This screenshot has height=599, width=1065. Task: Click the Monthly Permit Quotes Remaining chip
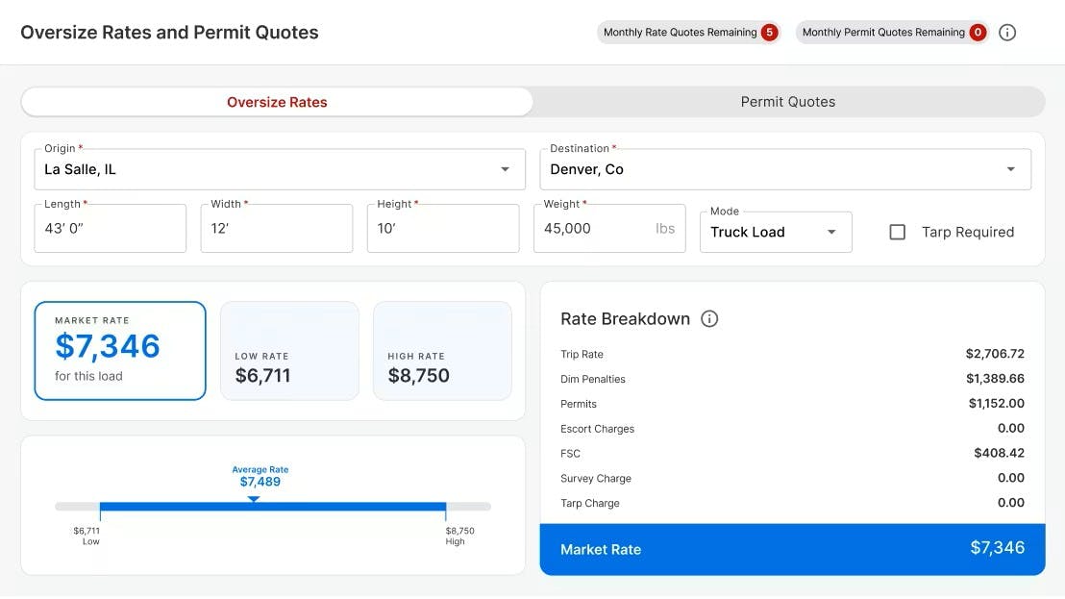[882, 33]
